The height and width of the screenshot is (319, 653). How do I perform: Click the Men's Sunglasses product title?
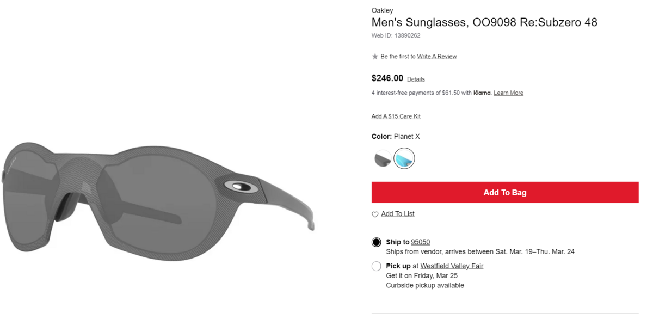[x=484, y=22]
